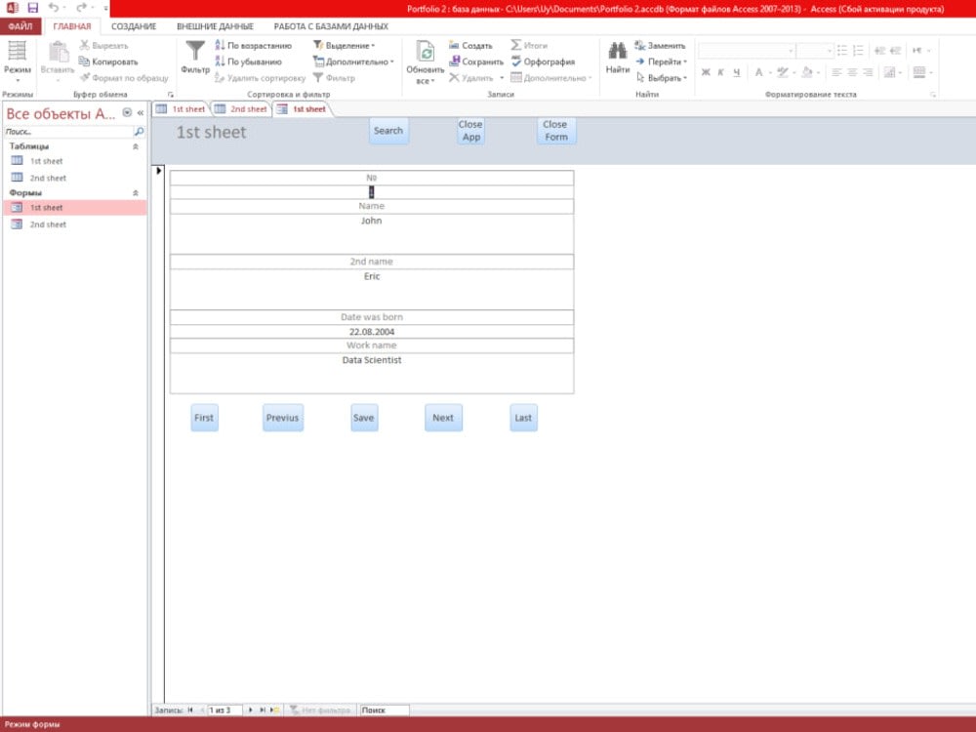976x732 pixels.
Task: Click the Previus button on form
Action: [283, 418]
